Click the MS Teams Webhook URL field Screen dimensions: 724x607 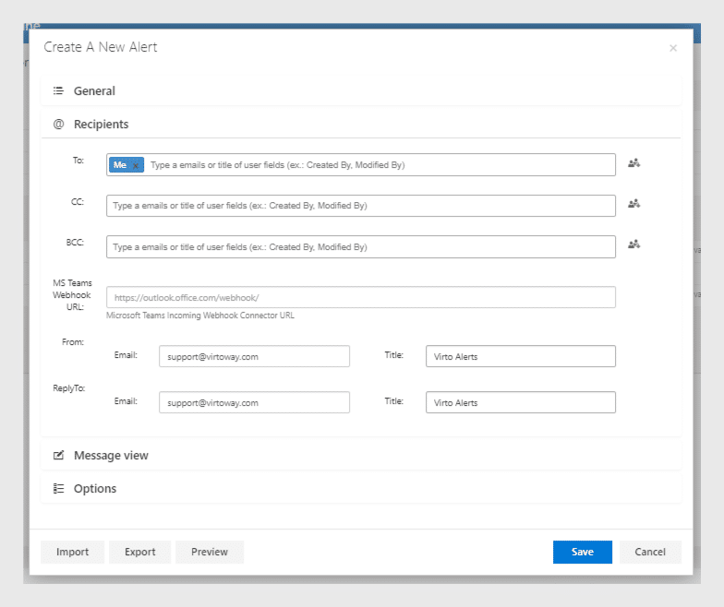point(360,297)
